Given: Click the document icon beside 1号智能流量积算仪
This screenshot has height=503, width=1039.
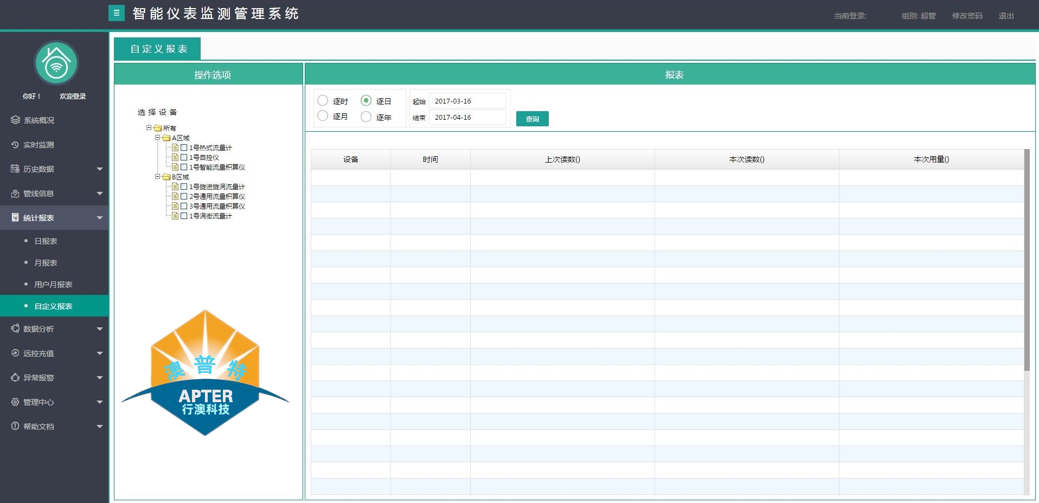Looking at the screenshot, I should pos(175,167).
